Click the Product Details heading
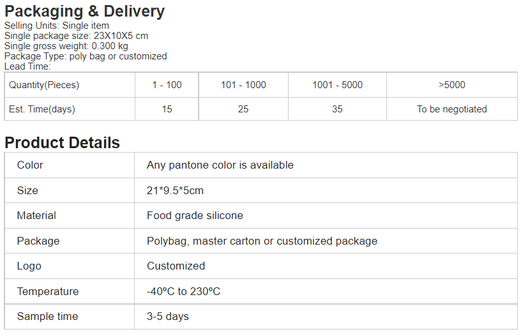521x334 pixels. coord(62,142)
